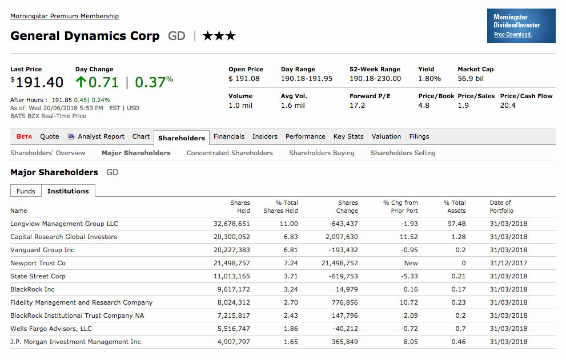Click shares held value 32,678,651

pyautogui.click(x=231, y=224)
